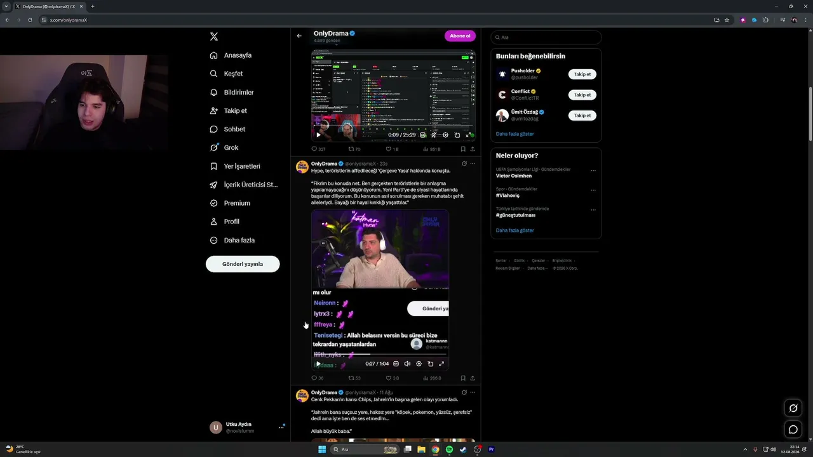Click the Gönderi yayınla button
Viewport: 813px width, 457px height.
coord(243,264)
